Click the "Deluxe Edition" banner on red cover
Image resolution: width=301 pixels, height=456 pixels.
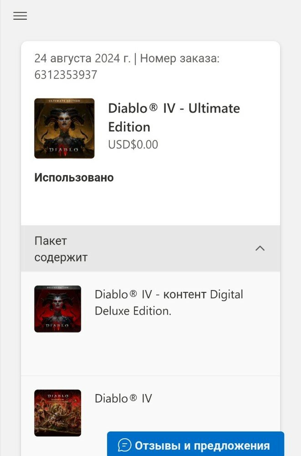(x=57, y=287)
